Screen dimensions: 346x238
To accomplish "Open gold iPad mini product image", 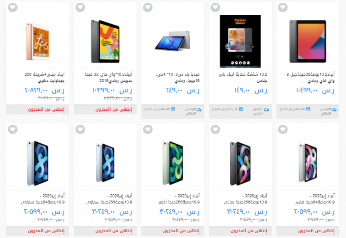I will click(37, 41).
